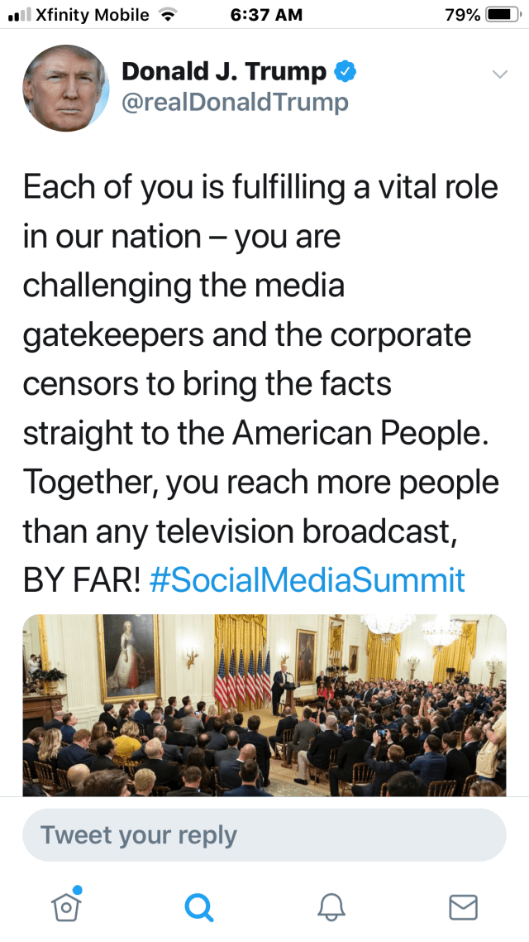Screen dimensions: 529x942
Task: Open Donald J. Trump's profile picture
Action: coord(65,88)
